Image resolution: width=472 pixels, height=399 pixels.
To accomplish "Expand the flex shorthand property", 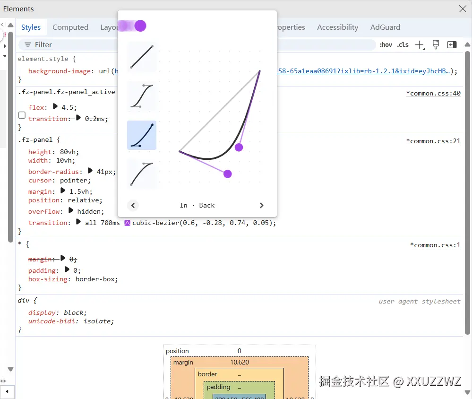I will click(55, 106).
